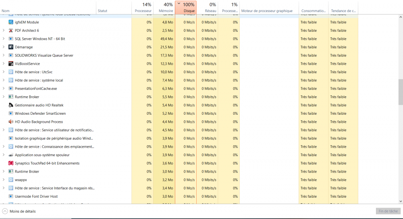The width and height of the screenshot is (403, 219).
Task: Click the vertical scrollbar thumb
Action: pyautogui.click(x=401, y=92)
